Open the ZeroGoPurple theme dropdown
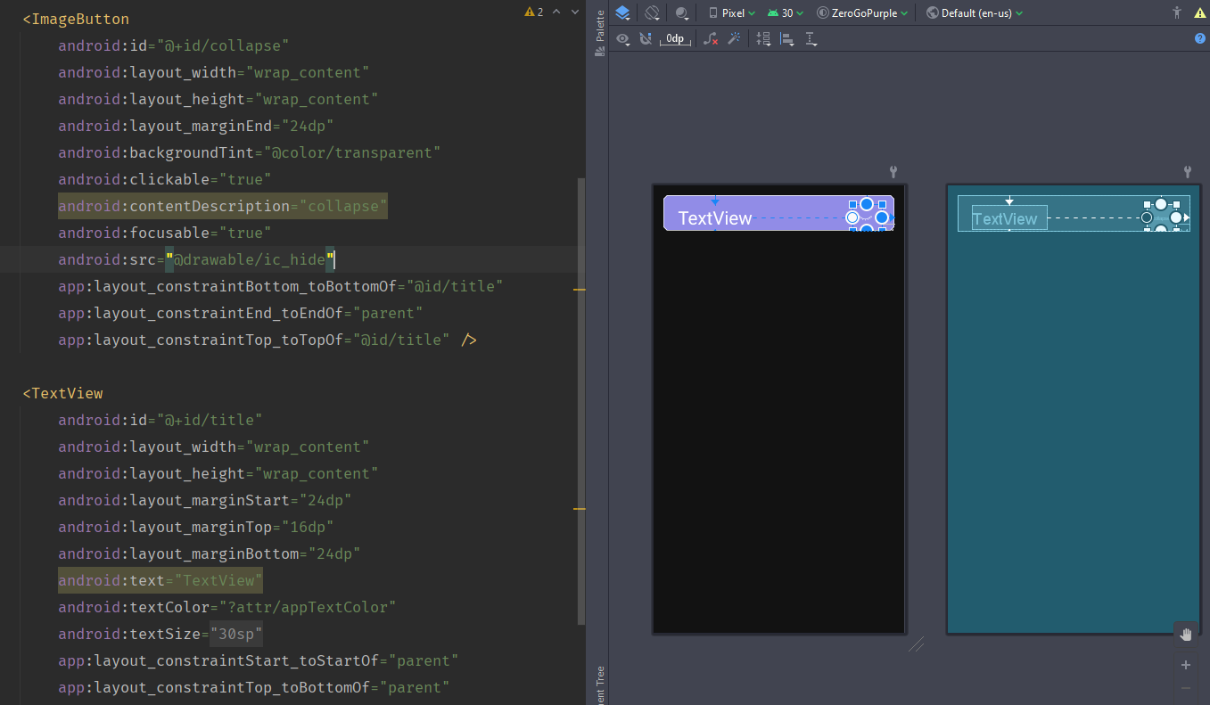The height and width of the screenshot is (705, 1210). [862, 12]
